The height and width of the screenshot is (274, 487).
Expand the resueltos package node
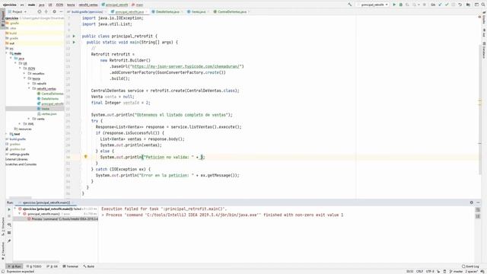[x=25, y=74]
